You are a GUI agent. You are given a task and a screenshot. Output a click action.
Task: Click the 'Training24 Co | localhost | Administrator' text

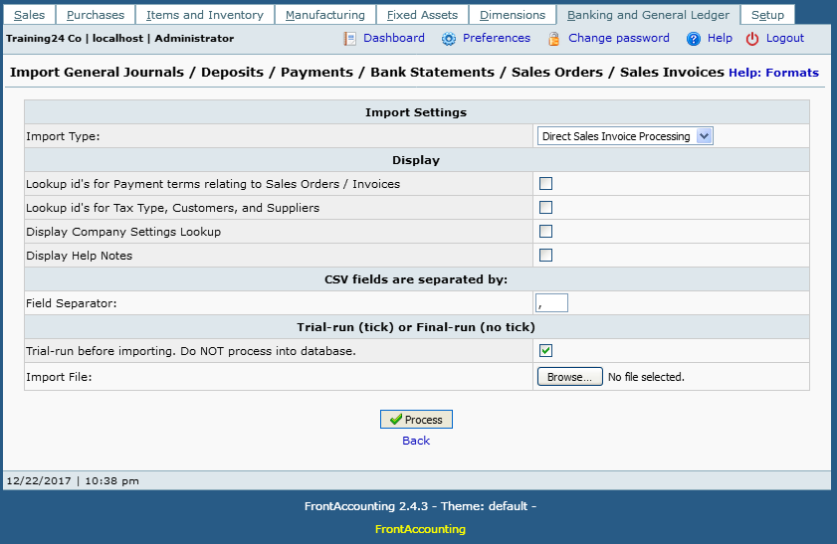119,39
